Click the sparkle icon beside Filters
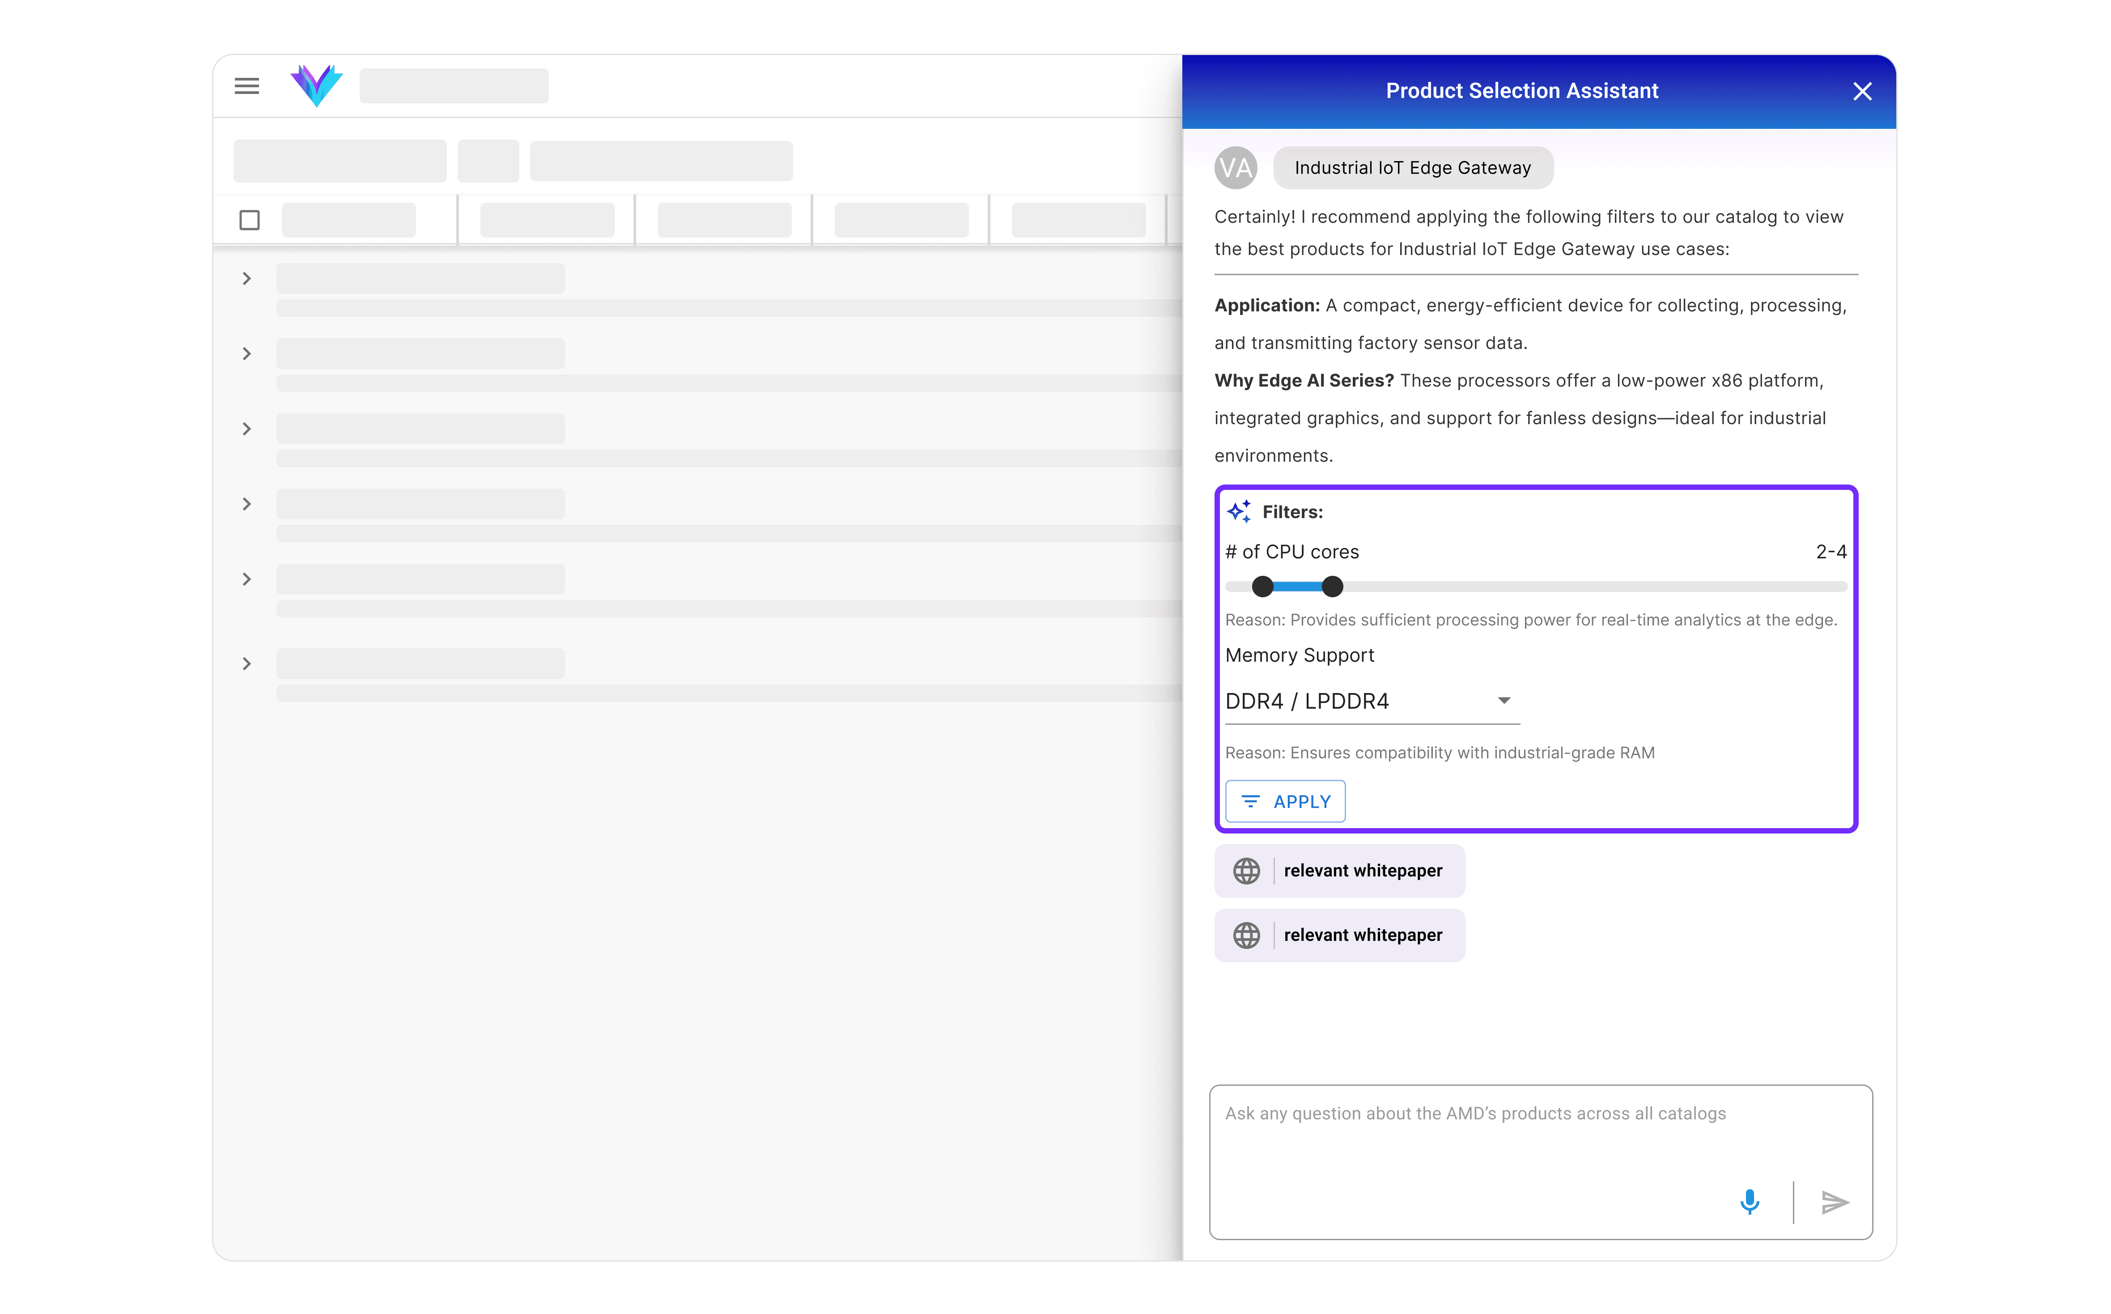Image resolution: width=2111 pixels, height=1314 pixels. (1239, 511)
